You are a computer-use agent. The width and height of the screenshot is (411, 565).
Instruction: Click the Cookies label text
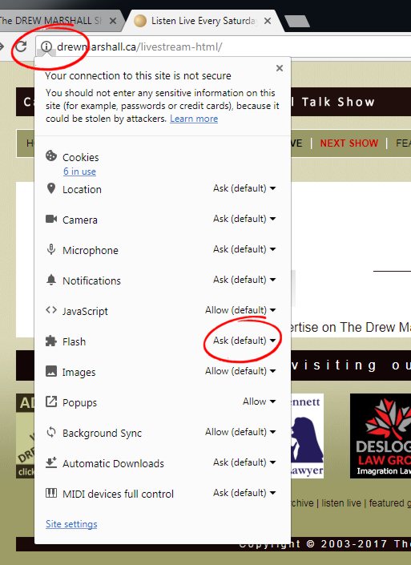81,157
